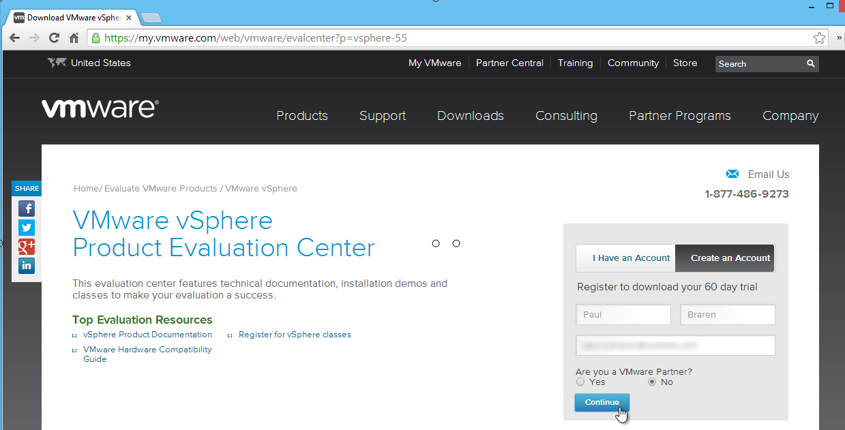The height and width of the screenshot is (430, 845).
Task: Select Yes for VMware Partner
Action: coord(580,382)
